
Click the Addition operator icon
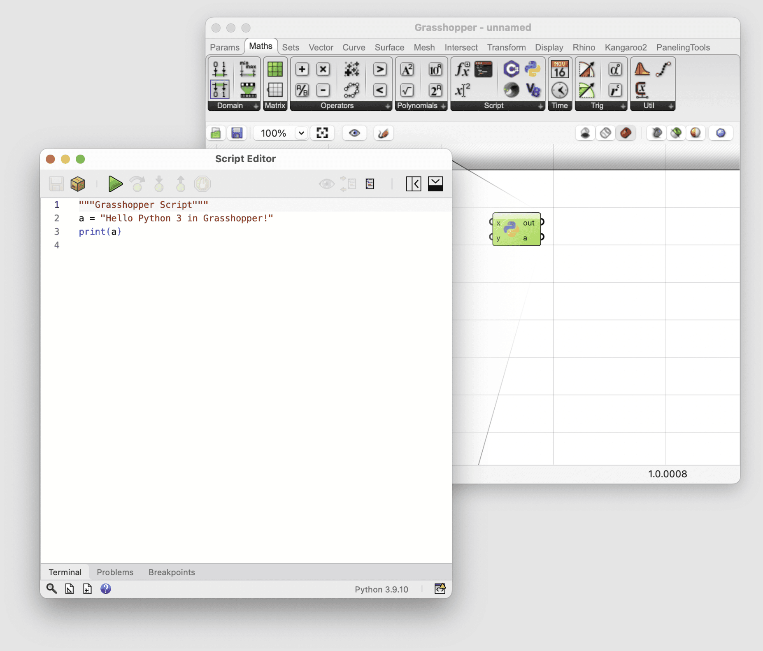pos(302,69)
